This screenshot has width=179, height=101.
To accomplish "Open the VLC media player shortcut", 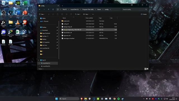I will click(18, 24).
